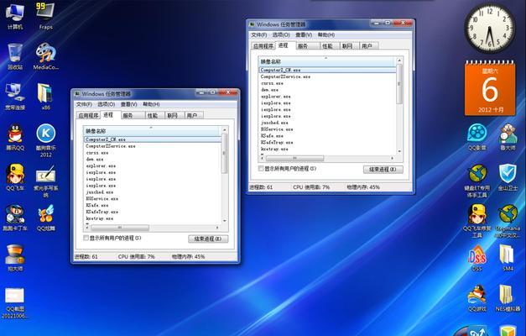Switch to 性能 tab in left Task Manager
526x336 pixels.
tap(153, 116)
